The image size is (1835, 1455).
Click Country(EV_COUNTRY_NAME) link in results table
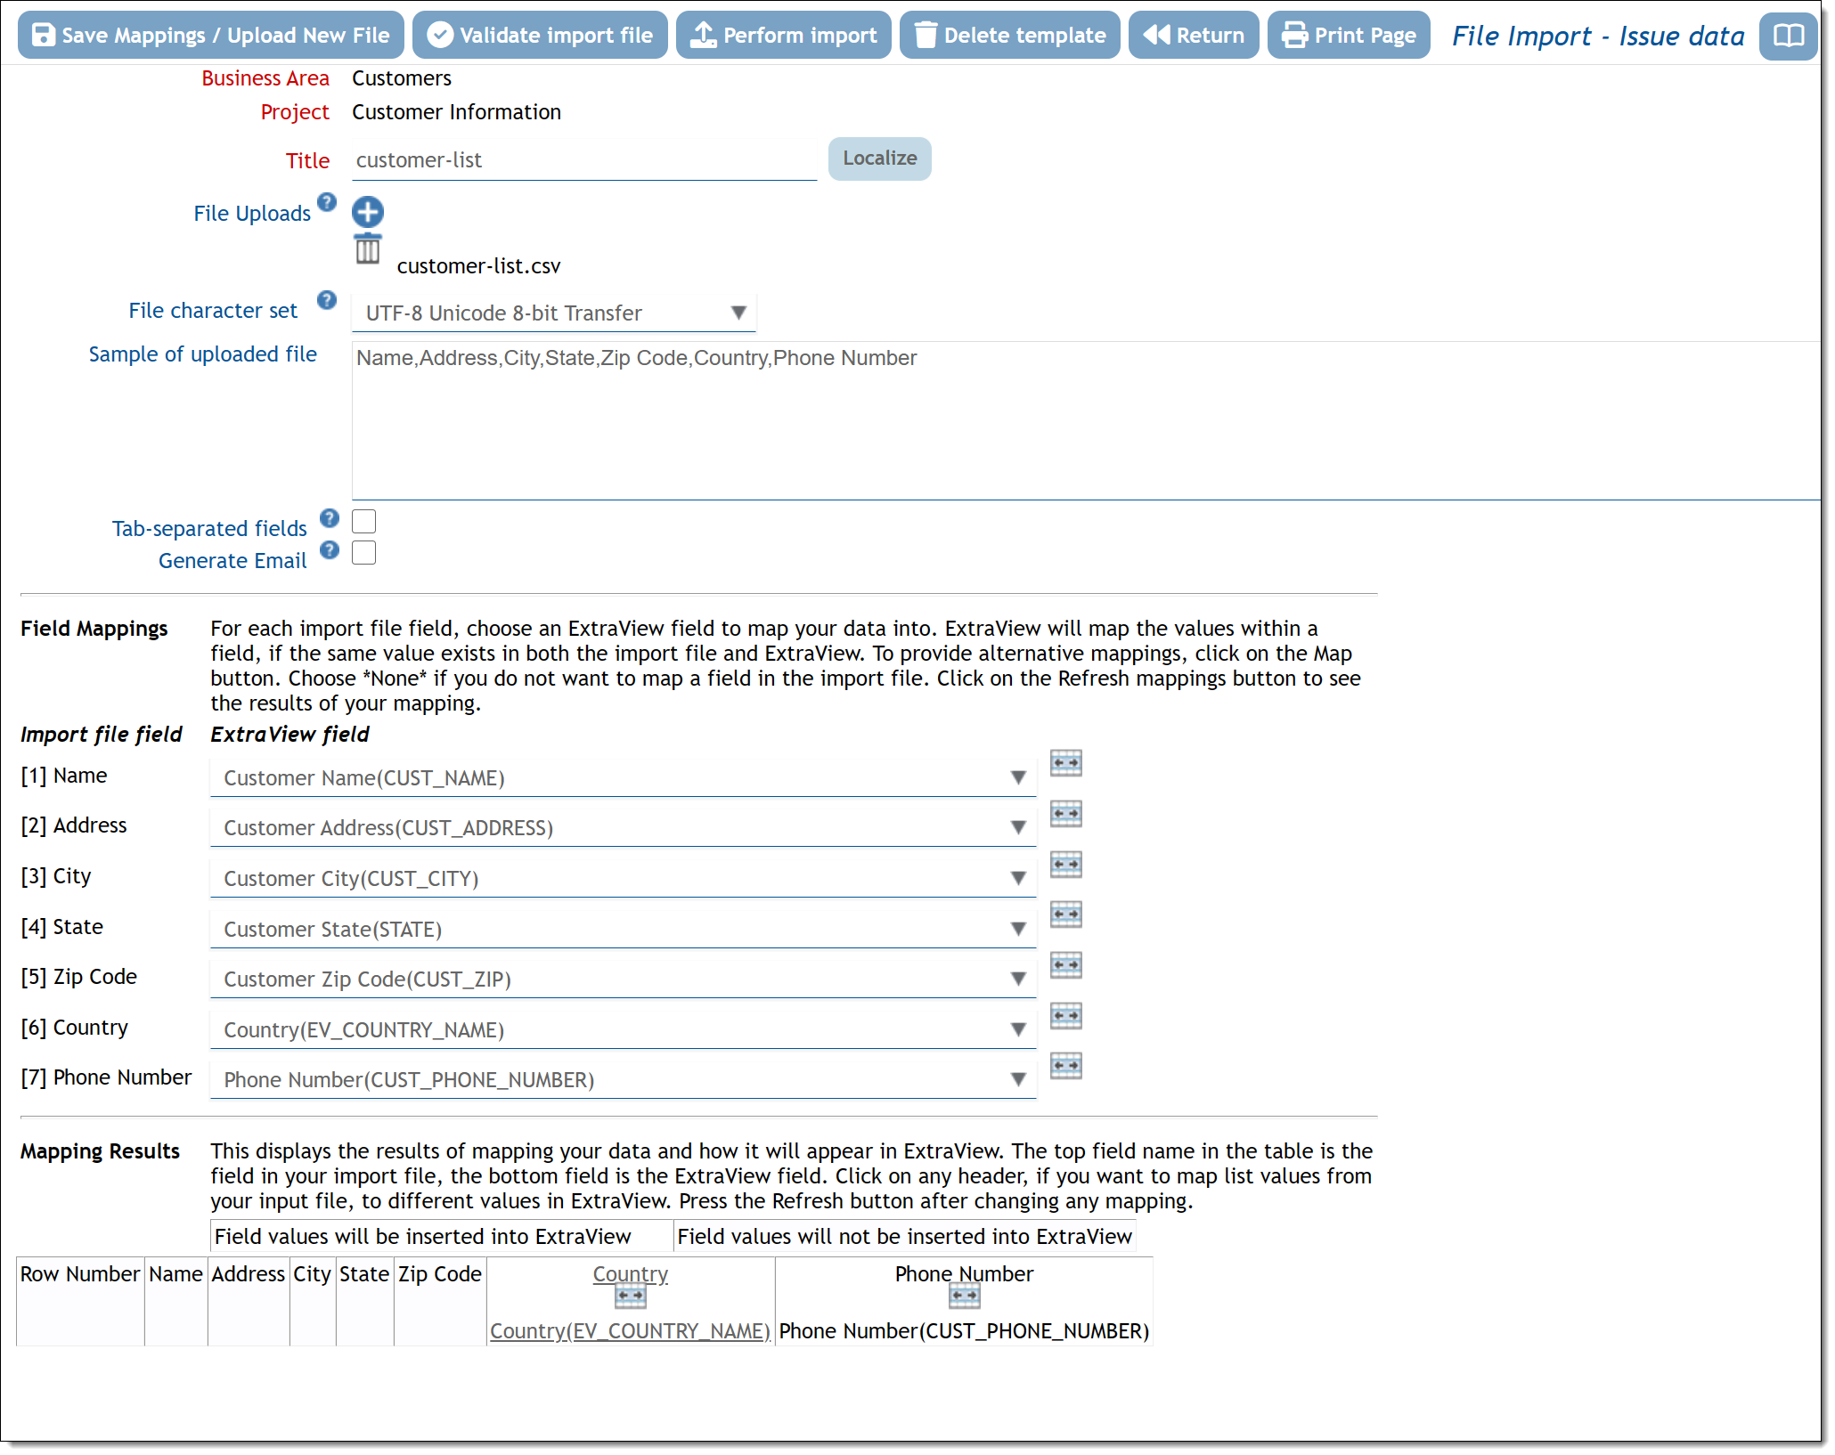pos(630,1331)
